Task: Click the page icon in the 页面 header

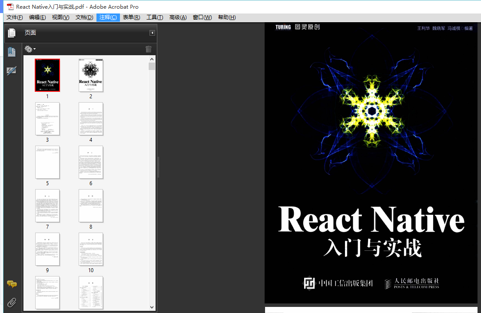Action: point(12,33)
